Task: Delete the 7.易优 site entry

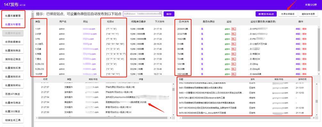Action: tap(304, 59)
